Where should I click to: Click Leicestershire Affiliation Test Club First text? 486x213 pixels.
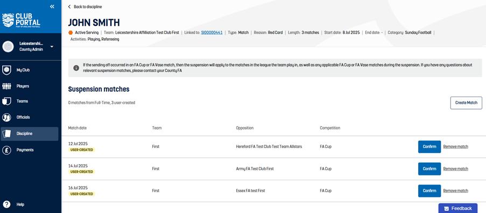[x=147, y=33]
